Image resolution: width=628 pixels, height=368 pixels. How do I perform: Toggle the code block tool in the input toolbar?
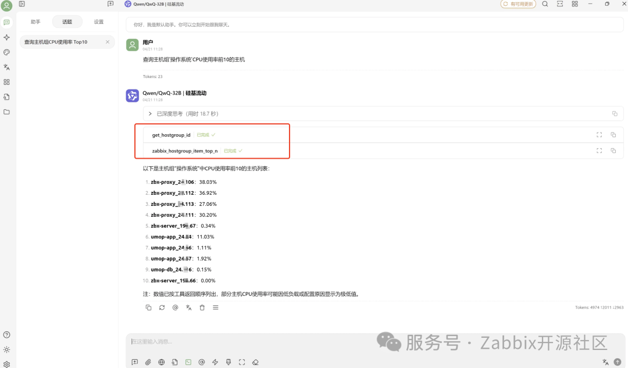[x=188, y=362]
